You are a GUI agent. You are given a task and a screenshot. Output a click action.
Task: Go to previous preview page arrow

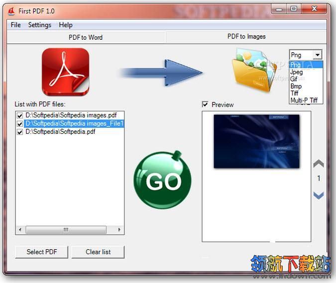pyautogui.click(x=319, y=163)
